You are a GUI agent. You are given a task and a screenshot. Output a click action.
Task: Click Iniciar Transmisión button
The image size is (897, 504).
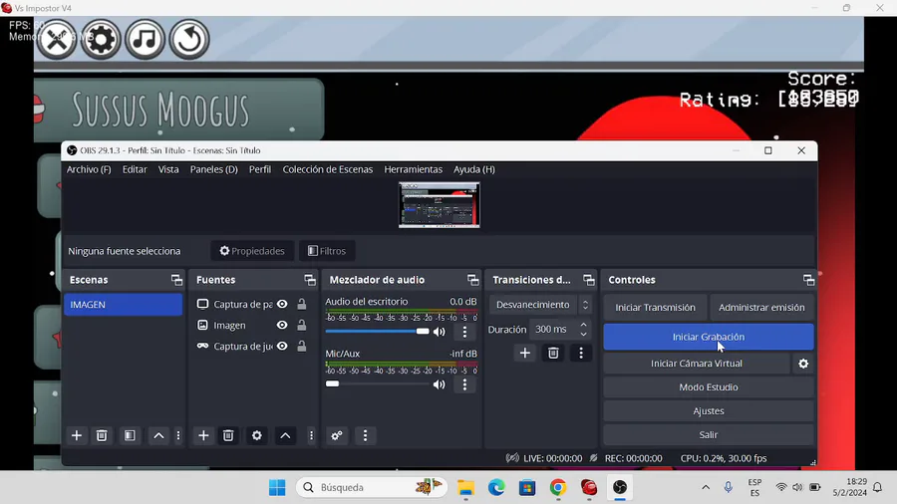655,308
